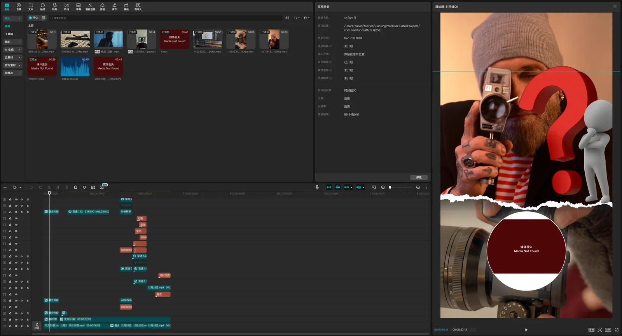Viewport: 622px width, 336px height.
Task: Switch to the 音频 audio tab
Action: (x=19, y=7)
